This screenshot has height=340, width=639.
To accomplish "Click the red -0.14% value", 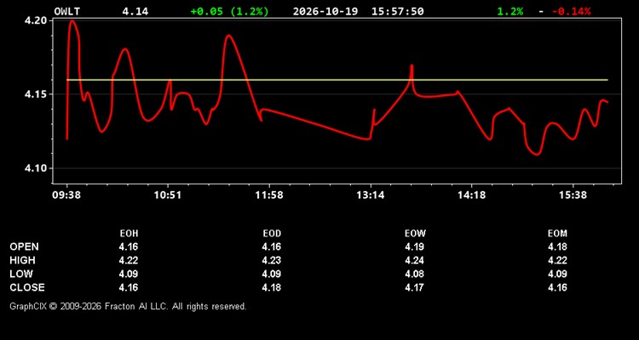I will [x=571, y=11].
